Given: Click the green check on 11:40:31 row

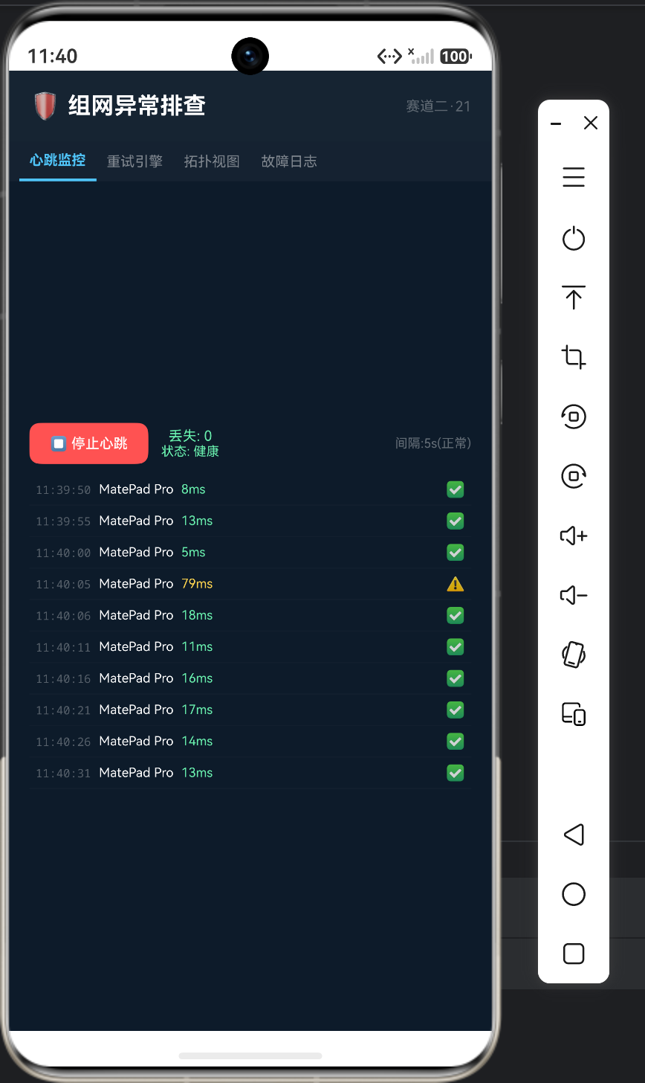Looking at the screenshot, I should (x=456, y=773).
